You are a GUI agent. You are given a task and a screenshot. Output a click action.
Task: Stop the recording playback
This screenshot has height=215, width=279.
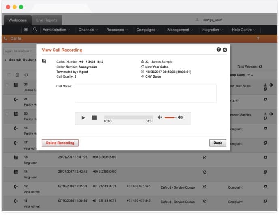94,118
